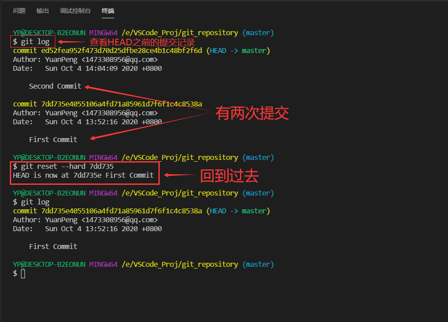Switch to the 输出 (Output) tab
Viewport: 448px width, 322px height.
[42, 11]
